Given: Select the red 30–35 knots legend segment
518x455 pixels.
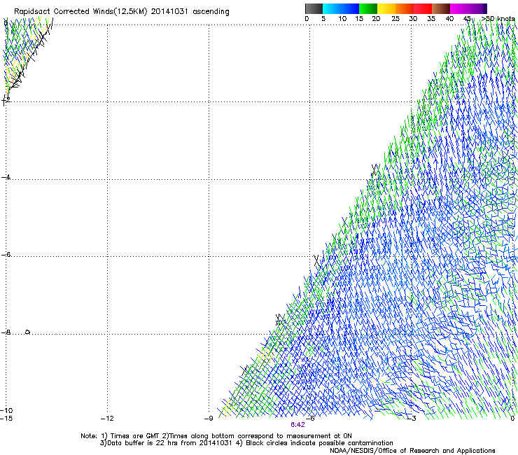Looking at the screenshot, I should [x=423, y=8].
